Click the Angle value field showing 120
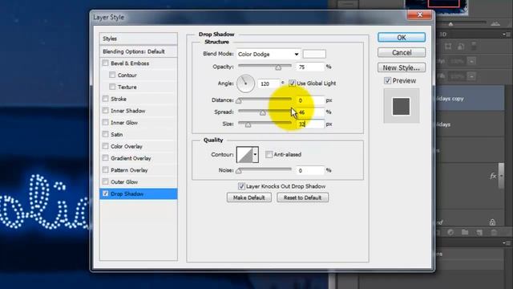The height and width of the screenshot is (289, 513). click(269, 83)
